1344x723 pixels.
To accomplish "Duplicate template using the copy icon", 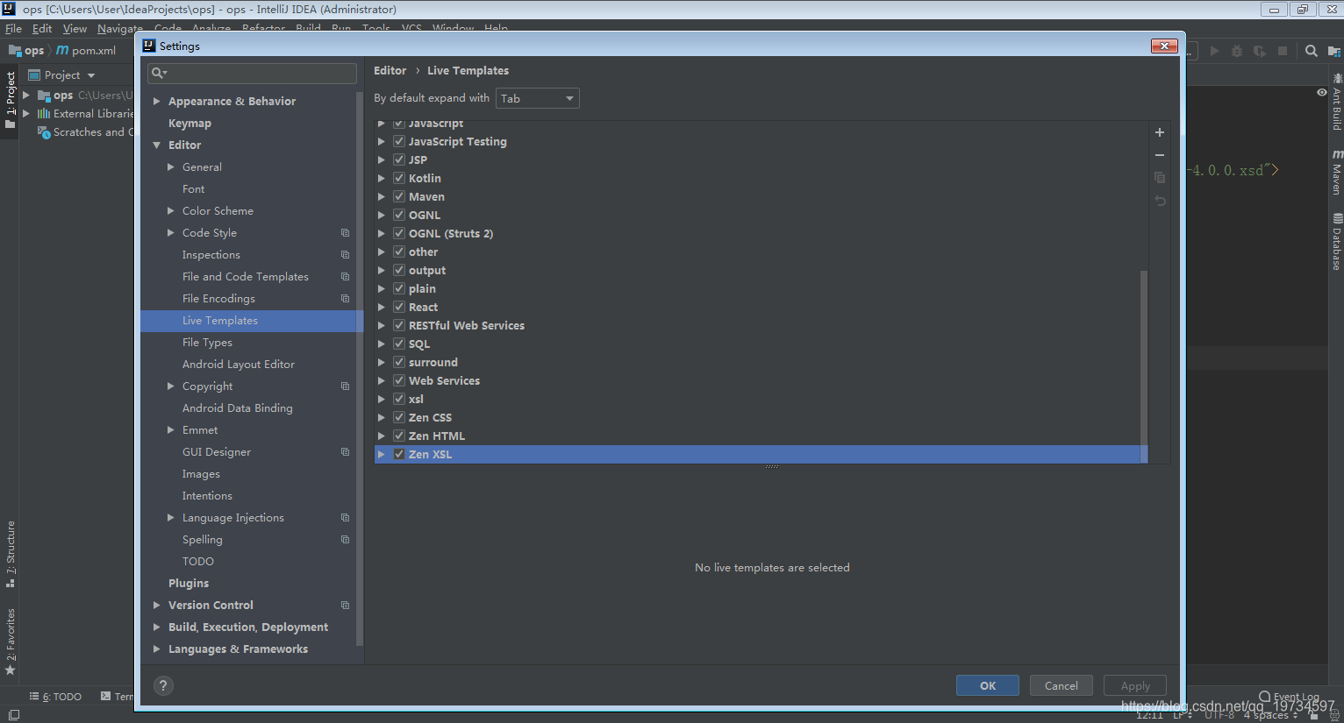I will pyautogui.click(x=1160, y=177).
